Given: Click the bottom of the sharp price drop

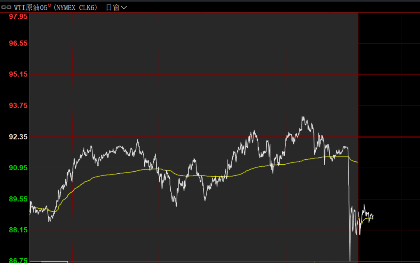Looking at the screenshot, I should (x=350, y=260).
